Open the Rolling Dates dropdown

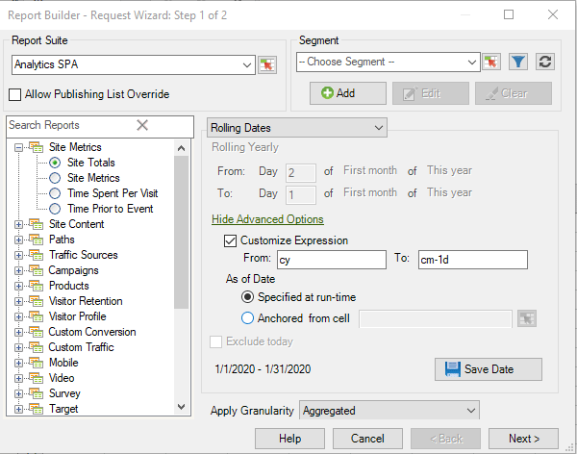(297, 128)
